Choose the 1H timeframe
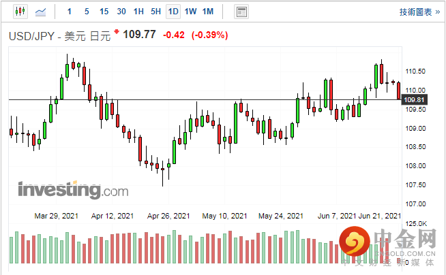The height and width of the screenshot is (275, 446). coord(138,12)
